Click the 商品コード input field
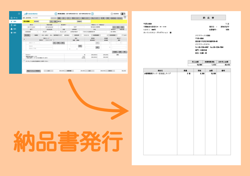The height and width of the screenshot is (176, 250). pos(34,43)
